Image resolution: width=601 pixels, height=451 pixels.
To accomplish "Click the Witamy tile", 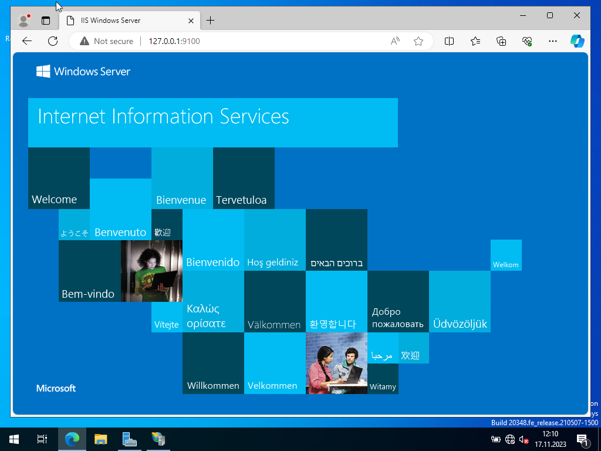I will point(383,379).
